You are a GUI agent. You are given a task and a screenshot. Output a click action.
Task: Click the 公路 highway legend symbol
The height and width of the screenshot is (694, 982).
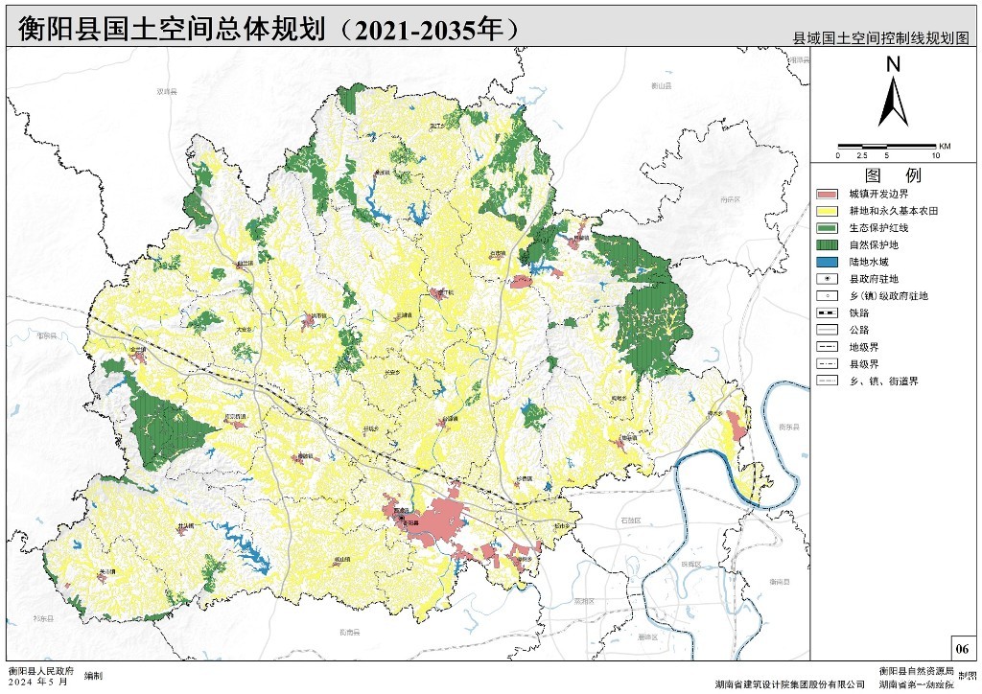coord(826,330)
